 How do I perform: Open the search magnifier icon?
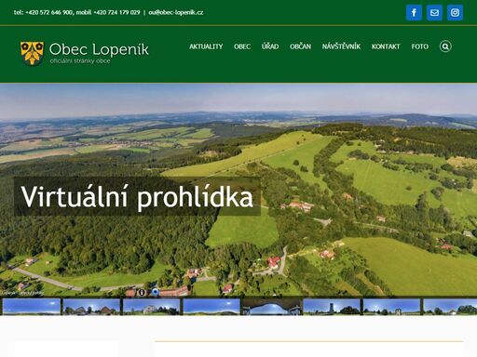(x=445, y=46)
